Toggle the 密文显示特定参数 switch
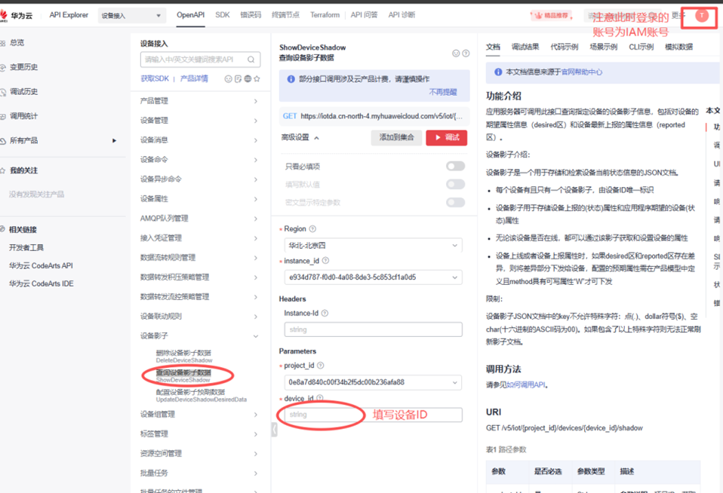The image size is (723, 493). tap(456, 202)
